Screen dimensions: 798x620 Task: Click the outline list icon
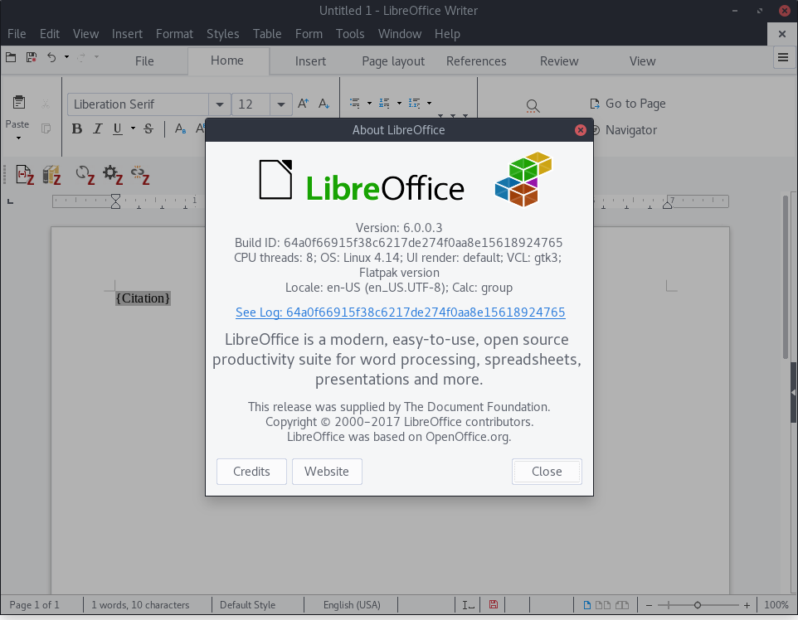[414, 104]
